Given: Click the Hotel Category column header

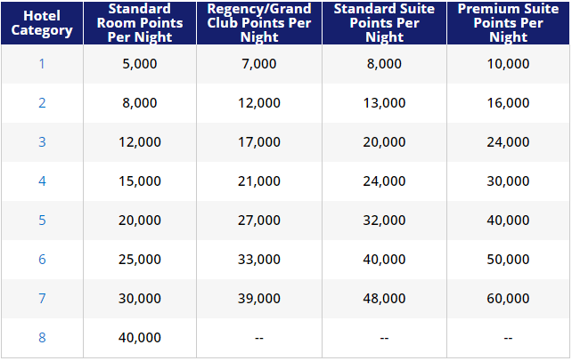Looking at the screenshot, I should (x=42, y=23).
